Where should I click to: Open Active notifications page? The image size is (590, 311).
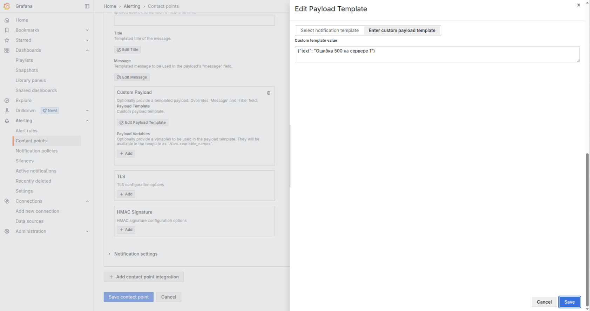[x=36, y=171]
